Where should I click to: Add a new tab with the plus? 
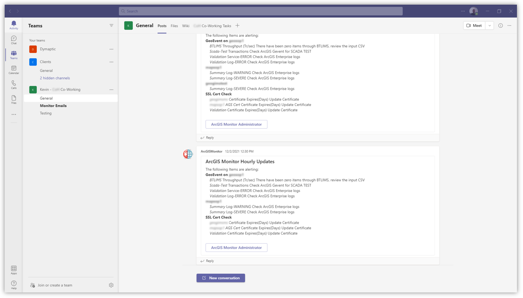coord(238,26)
